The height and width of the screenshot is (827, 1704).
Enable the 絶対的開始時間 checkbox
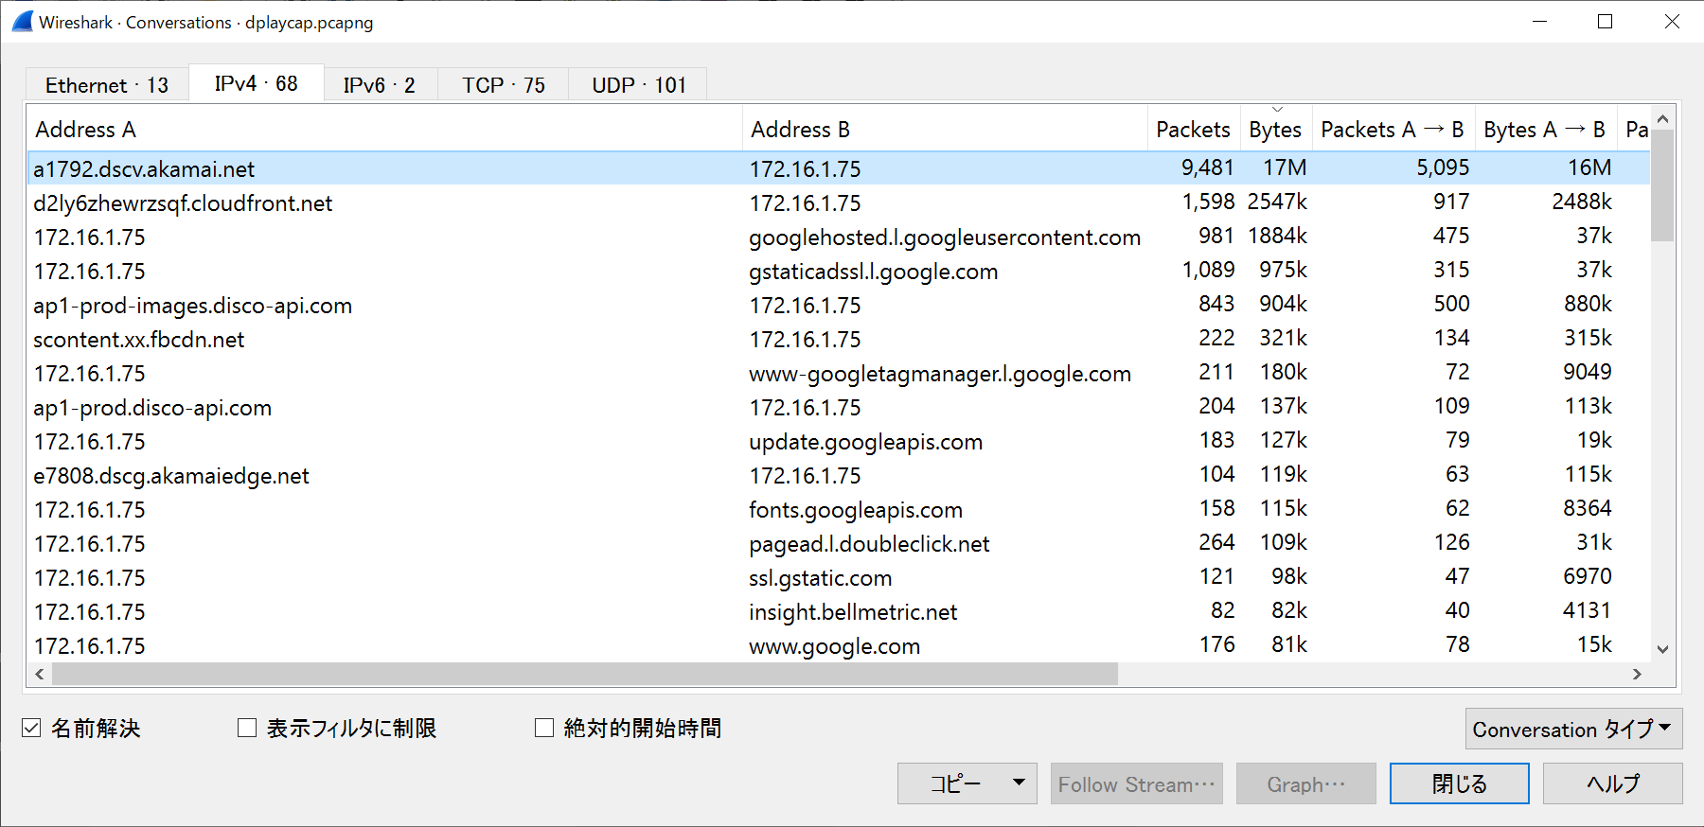[x=544, y=728]
